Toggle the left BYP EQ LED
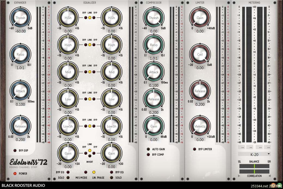Viewport: 283px width, 189px height. (68, 172)
